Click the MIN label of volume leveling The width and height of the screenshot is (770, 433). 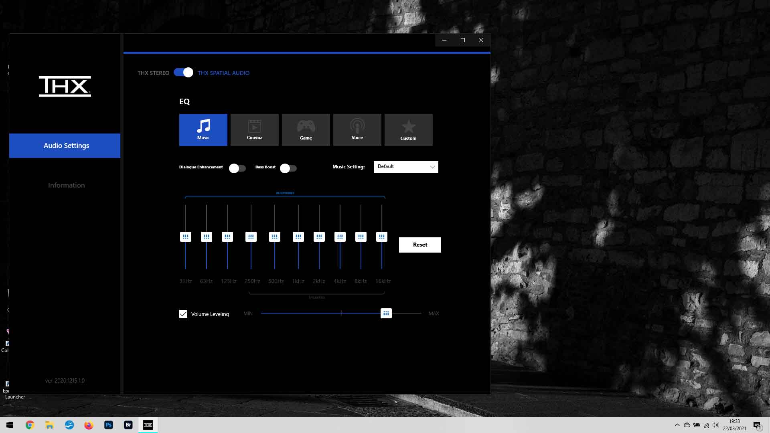tap(248, 314)
